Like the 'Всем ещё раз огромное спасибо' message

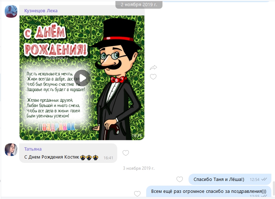137,194
